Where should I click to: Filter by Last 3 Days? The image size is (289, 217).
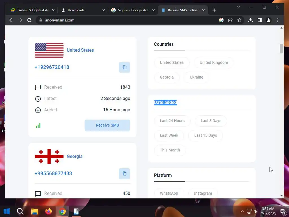211,121
